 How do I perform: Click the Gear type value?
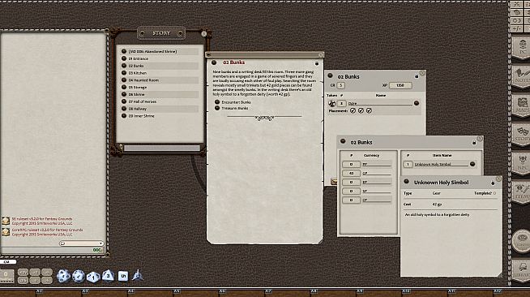[436, 193]
